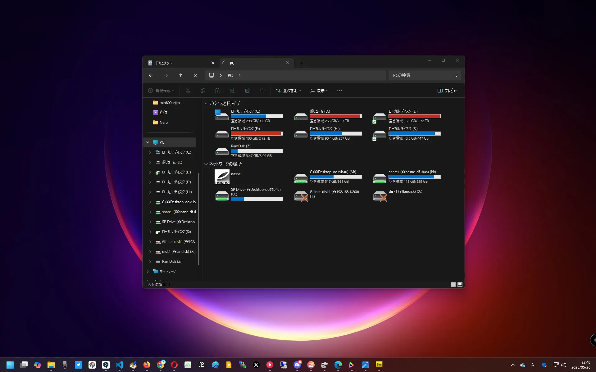Screen dimensions: 596x372
Task: Click the C: drive capacity bar
Action: tap(257, 116)
